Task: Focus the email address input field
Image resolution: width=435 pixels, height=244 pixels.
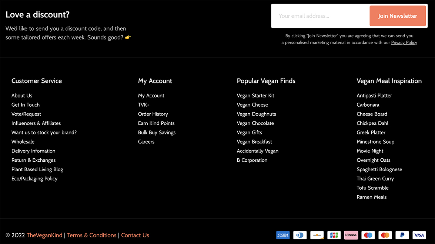Action: pos(320,16)
